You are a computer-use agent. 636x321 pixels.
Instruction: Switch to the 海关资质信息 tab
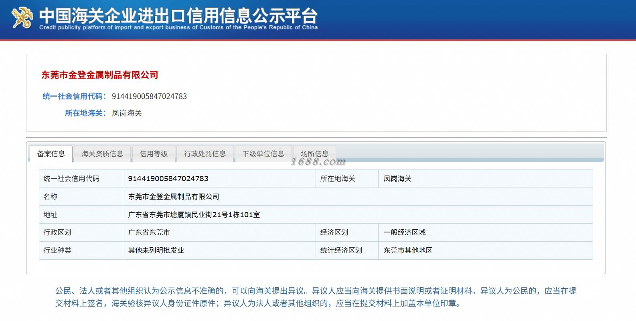pyautogui.click(x=102, y=153)
